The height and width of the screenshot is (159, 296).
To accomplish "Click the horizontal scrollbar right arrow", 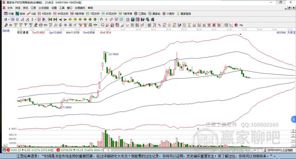I will click(255, 150).
